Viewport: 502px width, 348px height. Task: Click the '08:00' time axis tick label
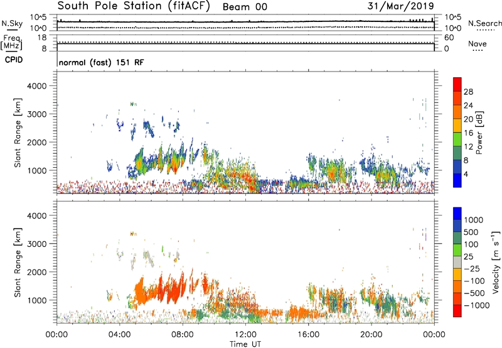pyautogui.click(x=183, y=335)
